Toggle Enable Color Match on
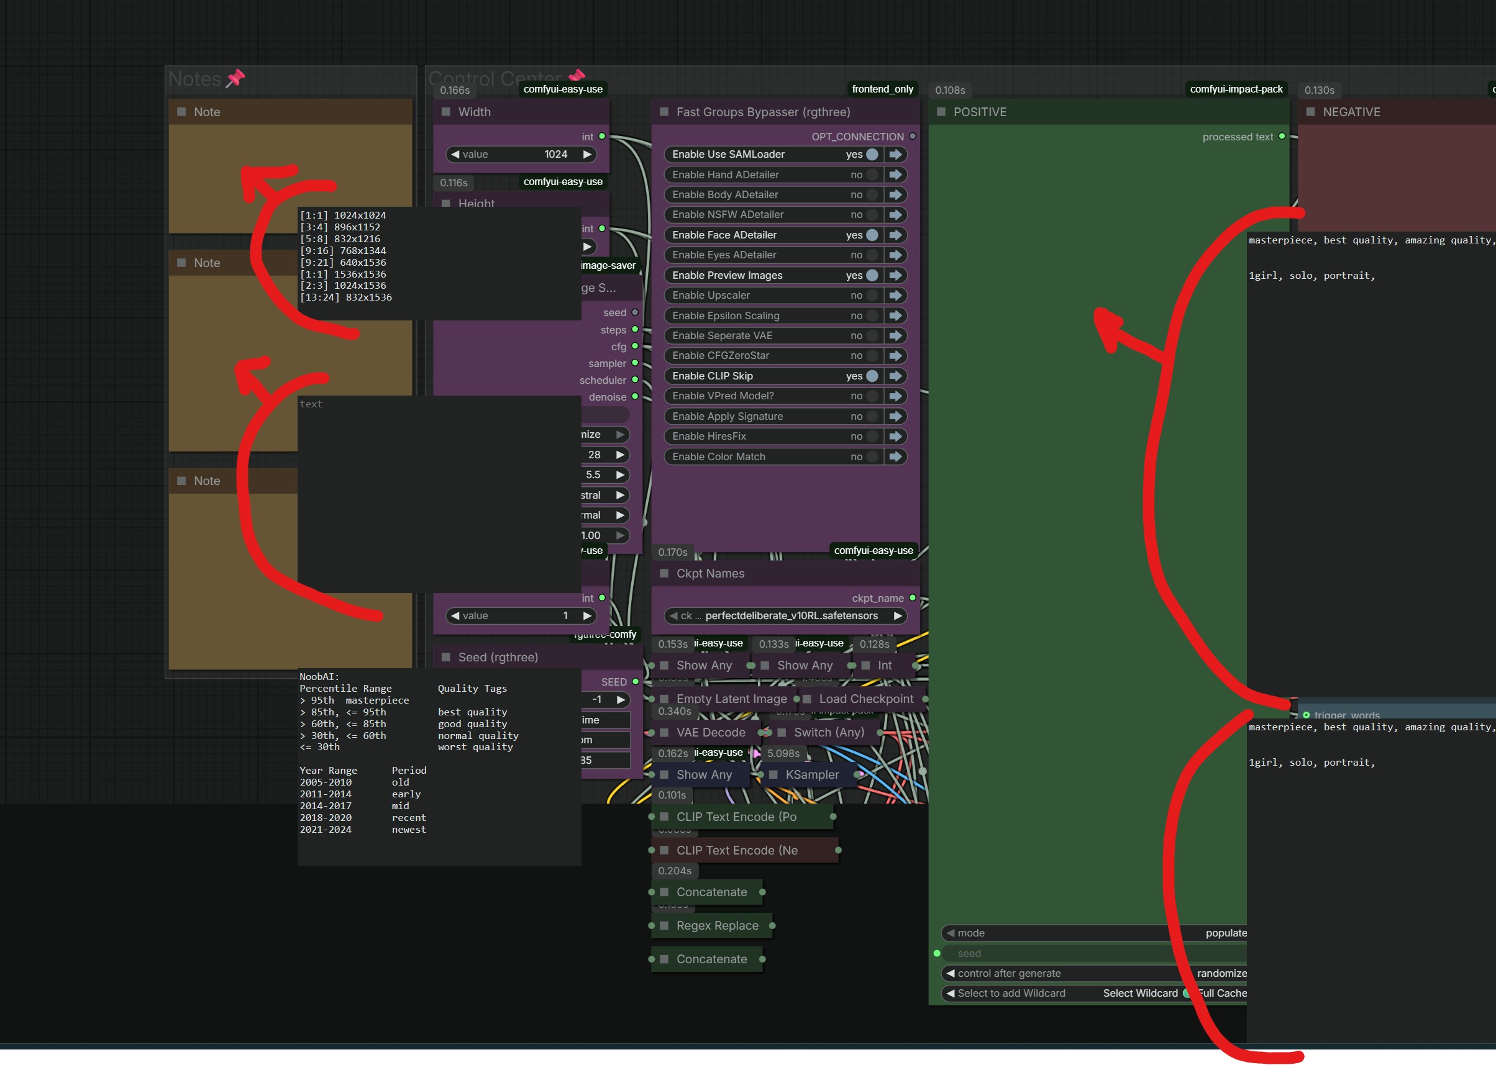This screenshot has height=1065, width=1496. click(x=872, y=456)
